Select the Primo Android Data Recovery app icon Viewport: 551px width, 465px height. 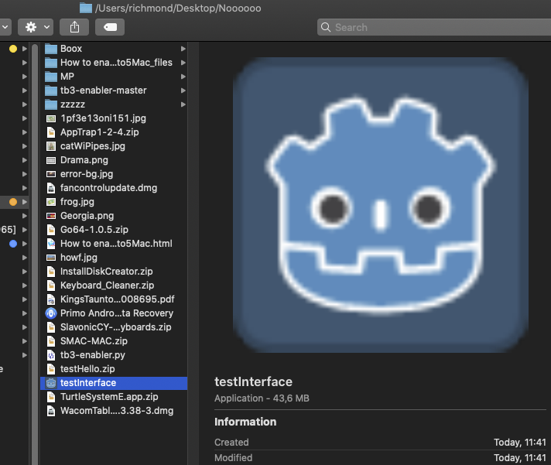coord(51,313)
